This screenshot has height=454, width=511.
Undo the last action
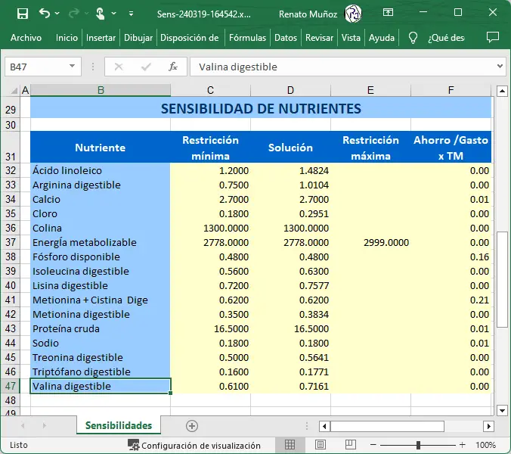click(x=44, y=14)
